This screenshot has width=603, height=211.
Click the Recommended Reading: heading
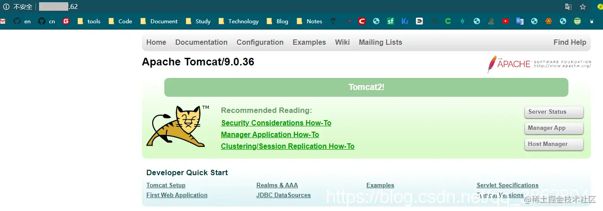[x=266, y=110]
